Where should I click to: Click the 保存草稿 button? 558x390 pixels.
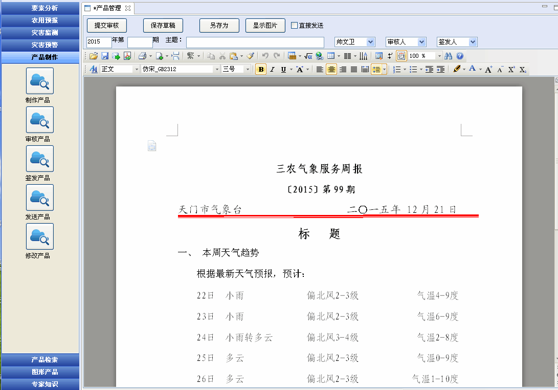coord(163,26)
